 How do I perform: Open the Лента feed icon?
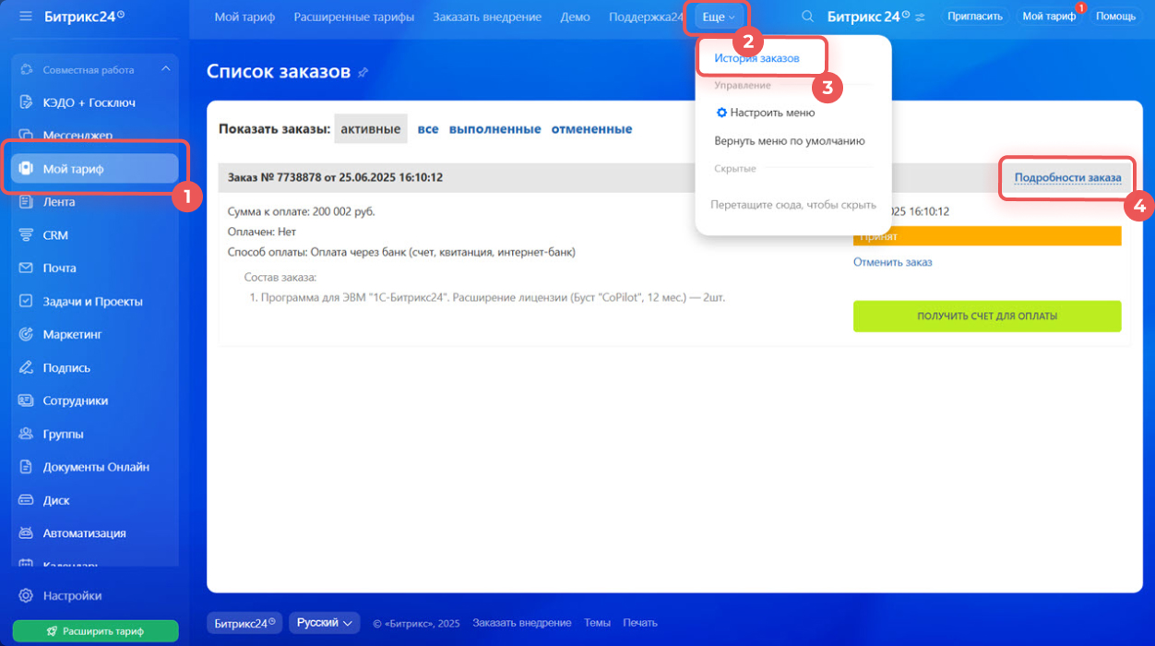click(27, 202)
